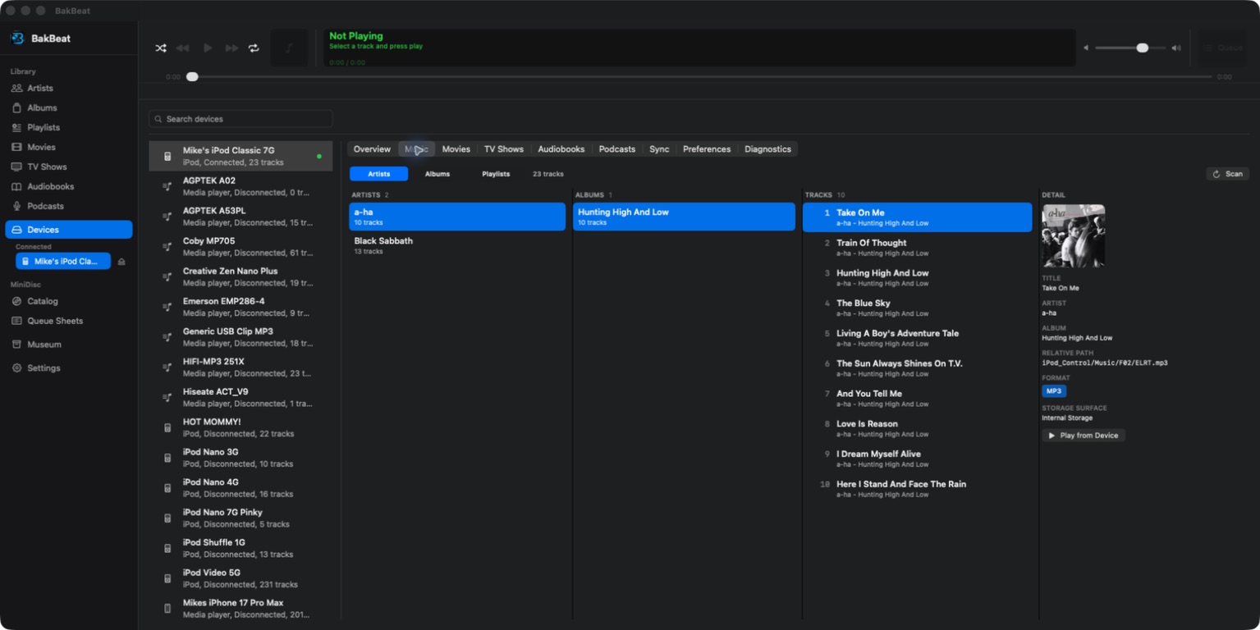This screenshot has width=1260, height=630.
Task: Select the Playlists view segment
Action: (496, 174)
